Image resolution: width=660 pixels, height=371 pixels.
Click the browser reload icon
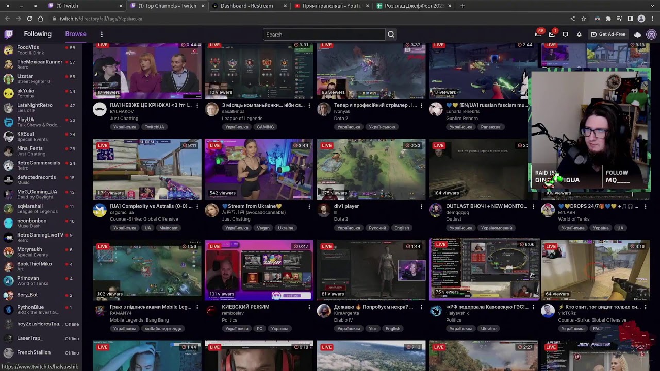click(x=29, y=19)
